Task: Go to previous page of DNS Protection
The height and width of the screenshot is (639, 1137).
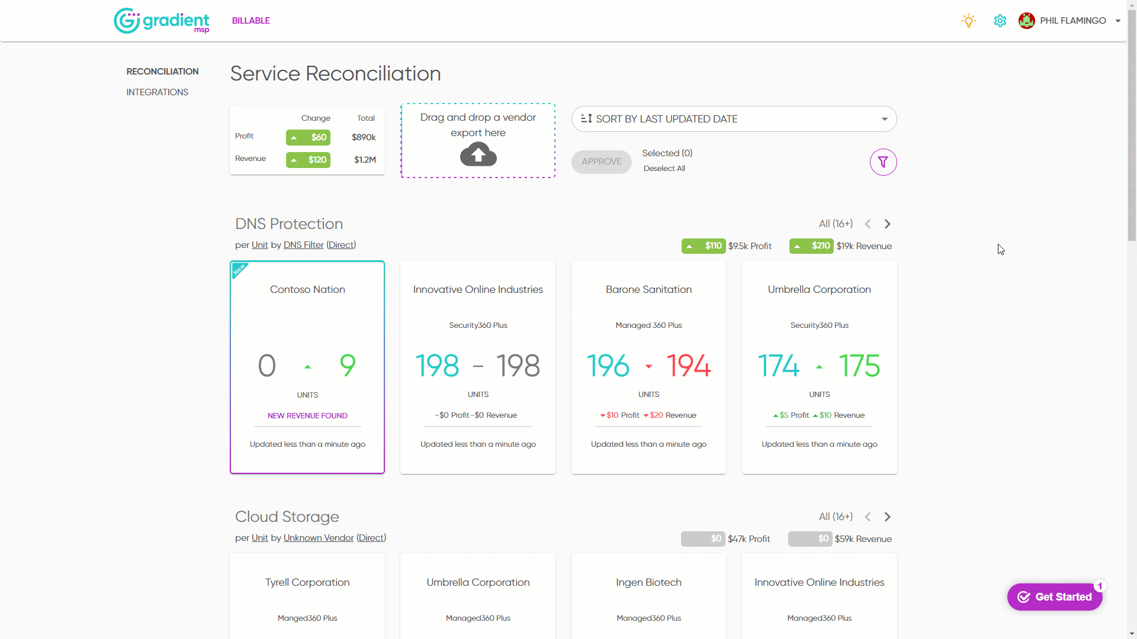Action: [868, 224]
